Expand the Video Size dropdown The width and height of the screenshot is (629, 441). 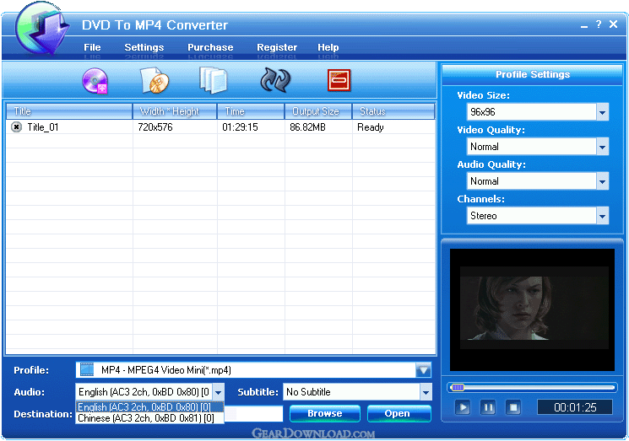click(x=602, y=112)
